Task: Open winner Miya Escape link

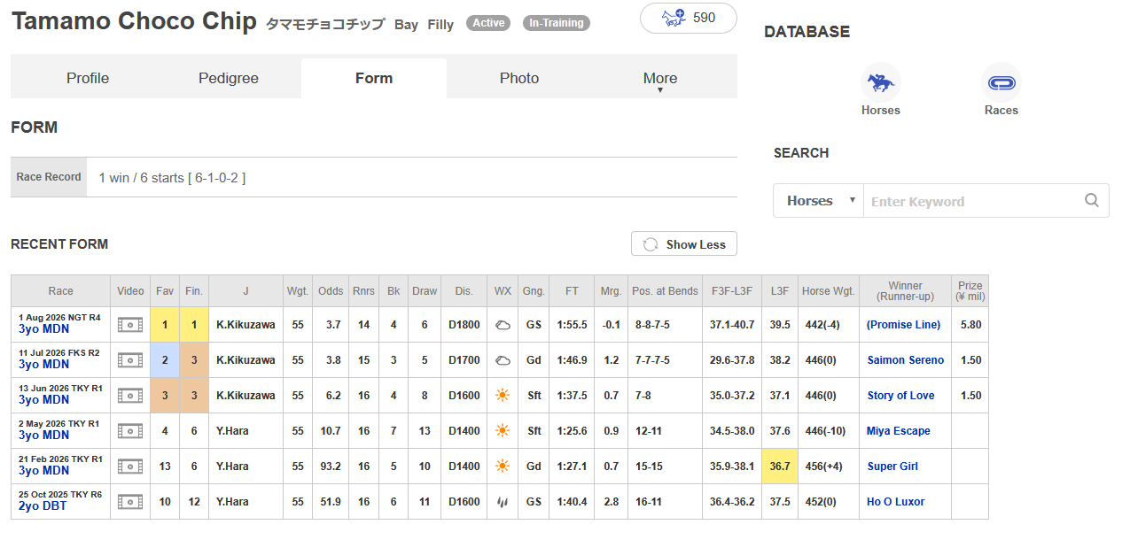Action: [x=899, y=431]
